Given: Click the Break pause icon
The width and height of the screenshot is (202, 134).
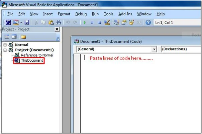Looking at the screenshot, I should (92, 23).
